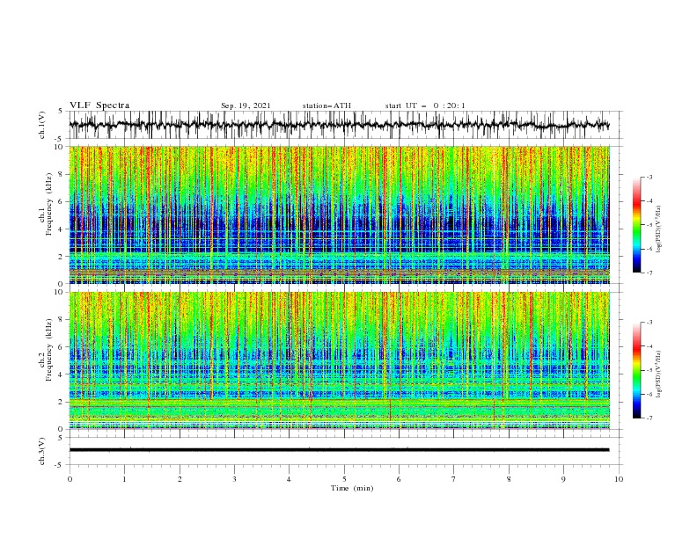697x538 pixels.
Task: Click the '8' kHz tick on ch.1 frequency axis
Action: (62, 174)
